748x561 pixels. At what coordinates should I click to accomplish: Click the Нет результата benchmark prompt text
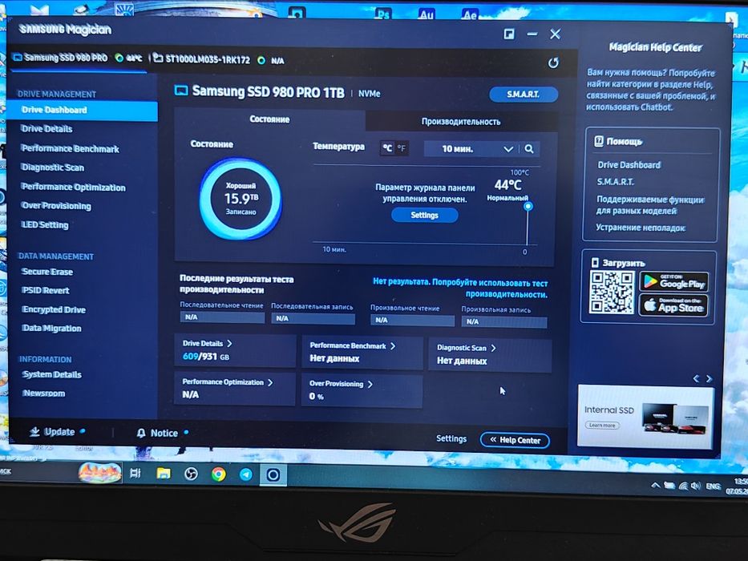pyautogui.click(x=460, y=288)
